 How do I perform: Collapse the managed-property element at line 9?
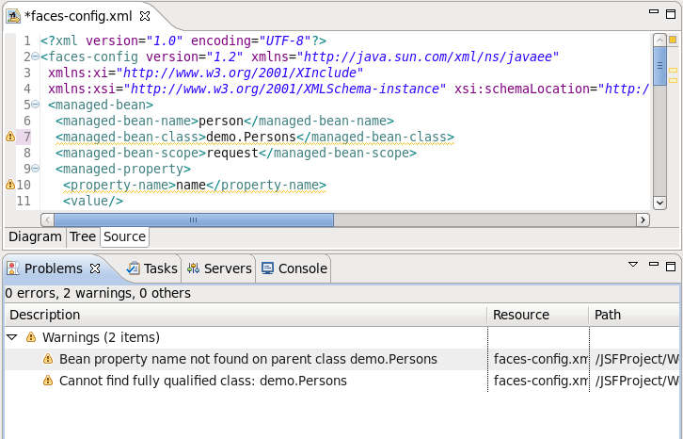(x=36, y=169)
